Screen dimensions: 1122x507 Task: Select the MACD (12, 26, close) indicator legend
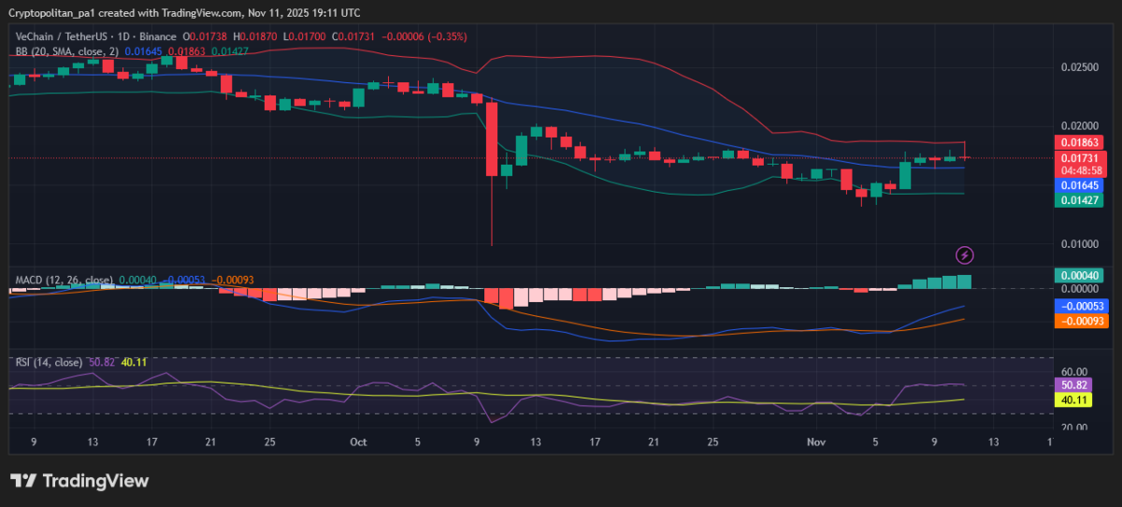pyautogui.click(x=65, y=280)
